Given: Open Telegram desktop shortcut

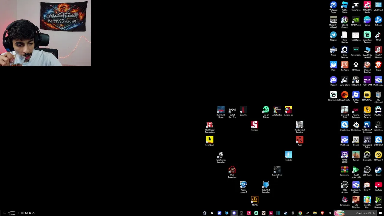Looking at the screenshot, I should tap(333, 36).
